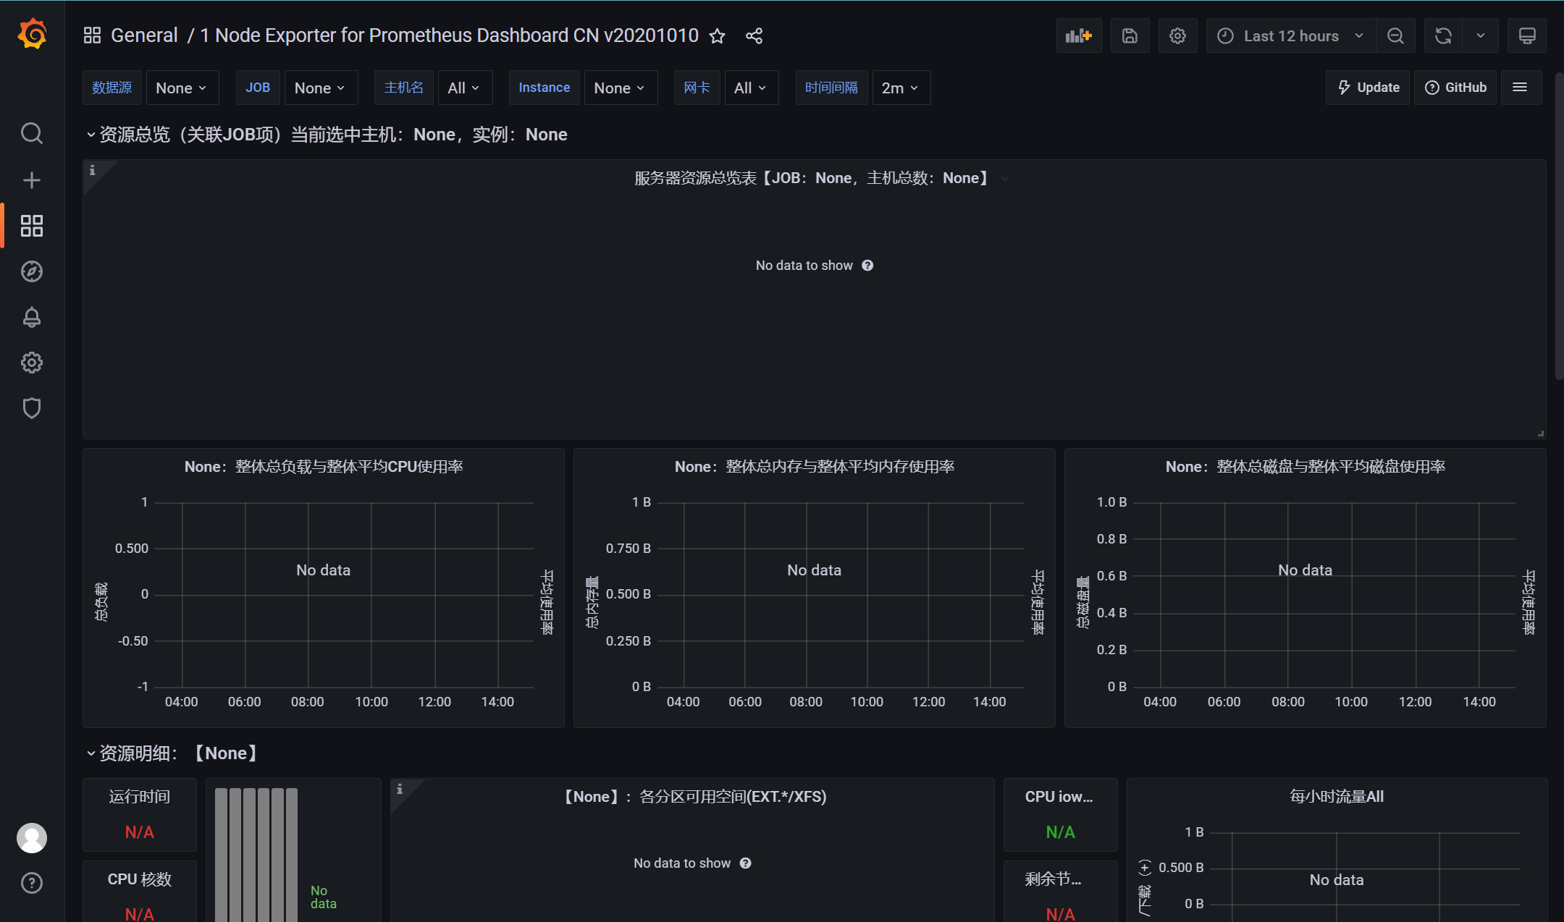Share the dashboard via share icon

coord(754,36)
